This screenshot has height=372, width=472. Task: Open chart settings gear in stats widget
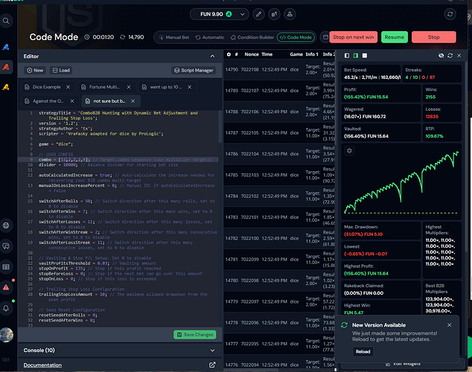pyautogui.click(x=350, y=151)
